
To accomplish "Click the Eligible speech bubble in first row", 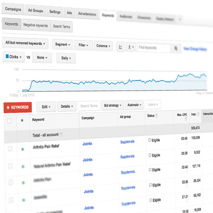I will tap(150, 140).
